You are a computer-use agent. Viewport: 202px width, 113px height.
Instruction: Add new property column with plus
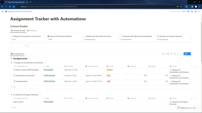[191, 66]
